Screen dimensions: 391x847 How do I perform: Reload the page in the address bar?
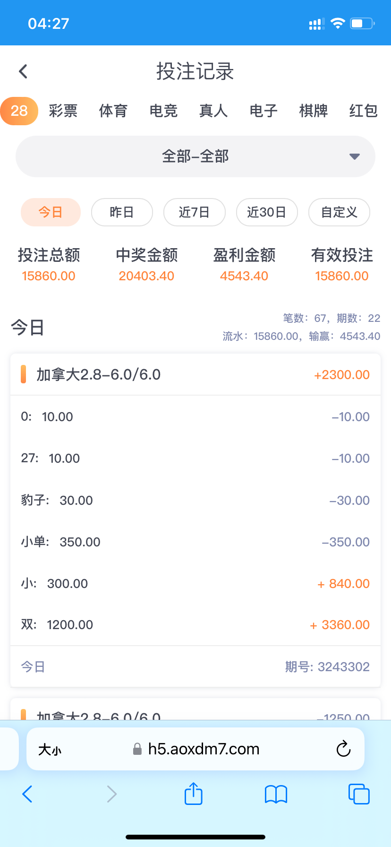(x=343, y=749)
